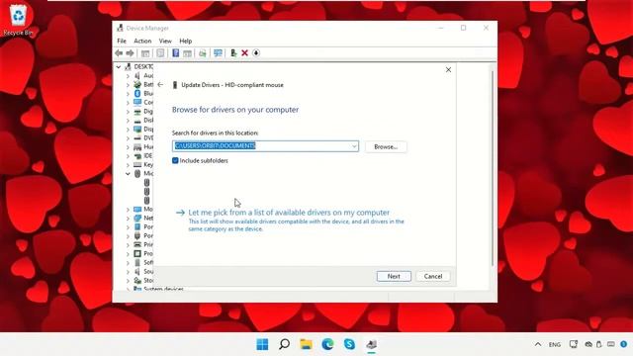Viewport: 633px width, 356px height.
Task: Select the Network adapters category in tree
Action: point(143,218)
